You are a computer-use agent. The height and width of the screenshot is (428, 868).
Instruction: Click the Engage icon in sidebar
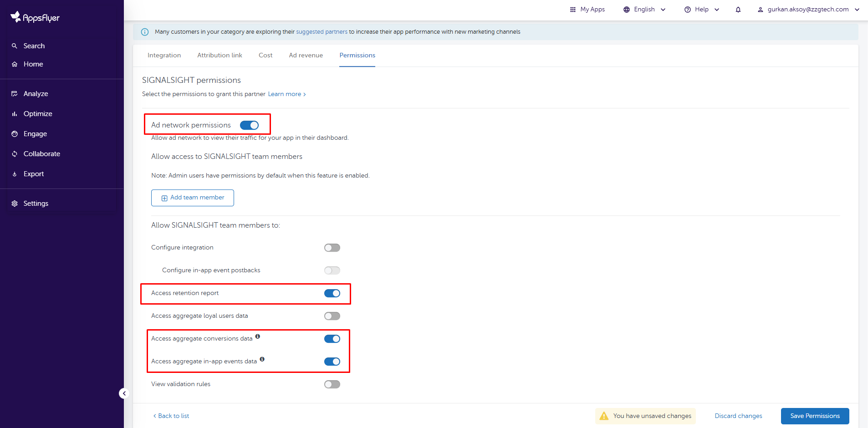click(15, 134)
